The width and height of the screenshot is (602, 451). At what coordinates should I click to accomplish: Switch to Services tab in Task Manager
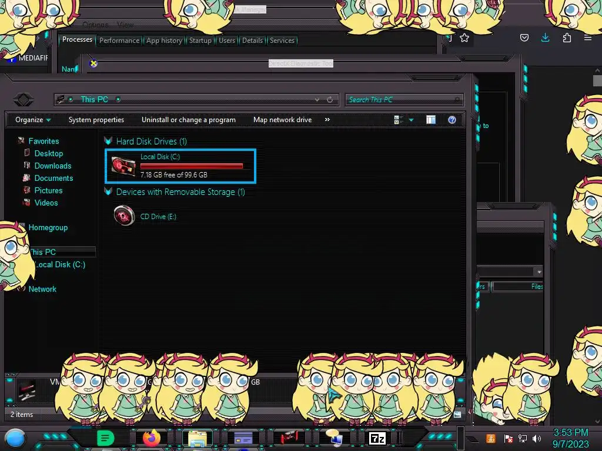point(282,41)
